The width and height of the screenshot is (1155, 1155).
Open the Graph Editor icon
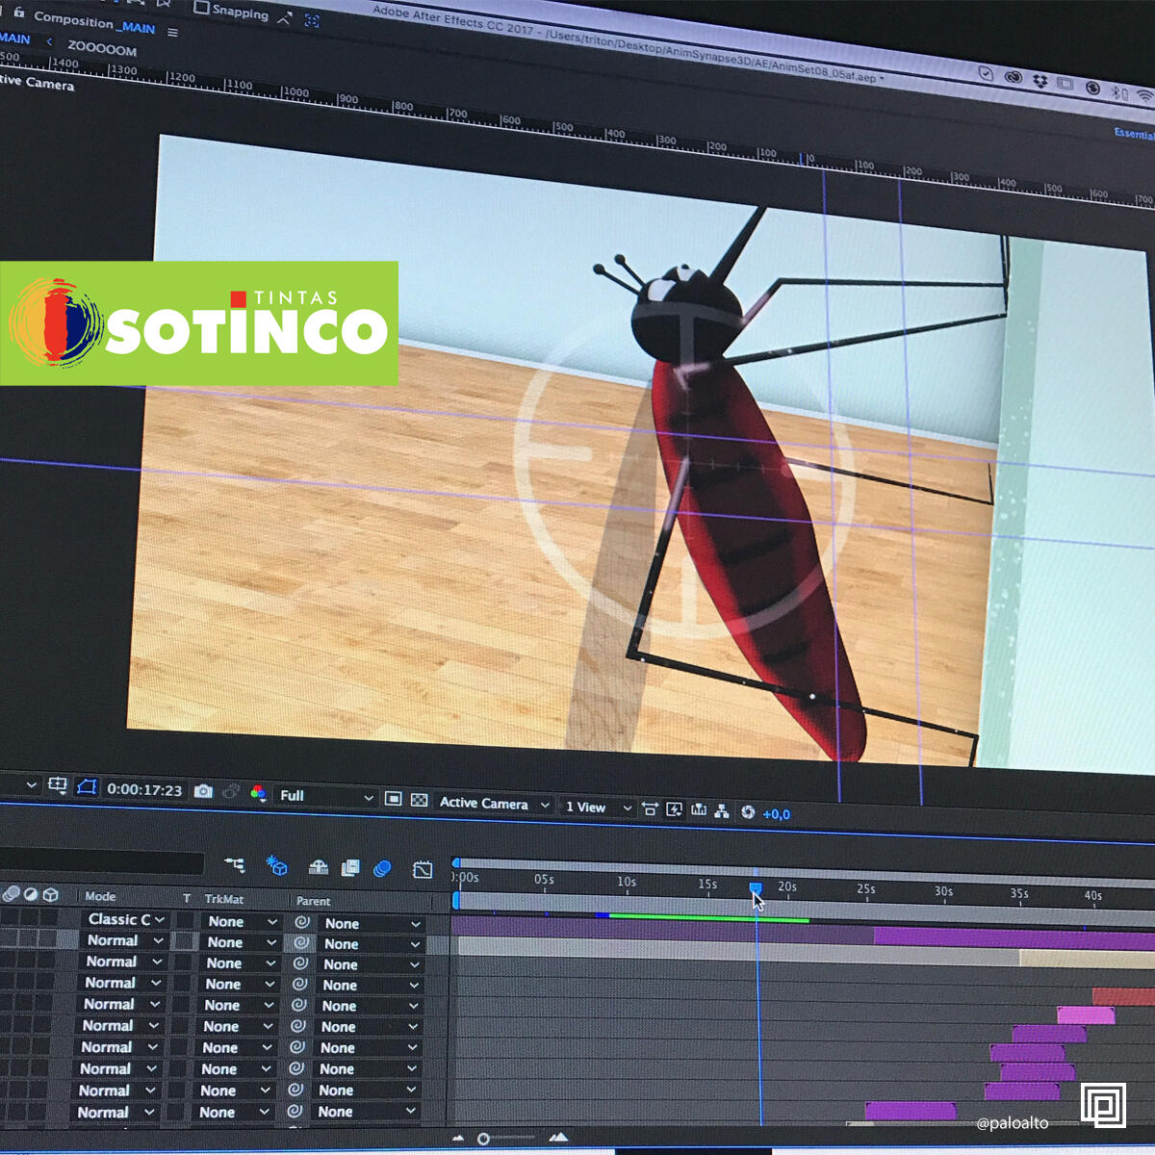(423, 869)
